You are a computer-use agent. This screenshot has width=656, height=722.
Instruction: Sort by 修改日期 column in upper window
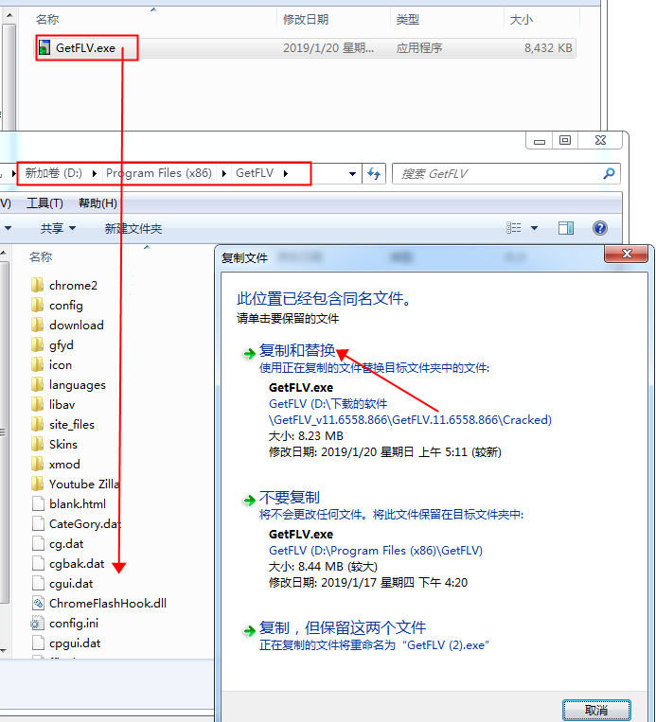pyautogui.click(x=306, y=19)
